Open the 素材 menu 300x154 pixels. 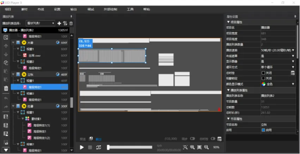(x=24, y=9)
